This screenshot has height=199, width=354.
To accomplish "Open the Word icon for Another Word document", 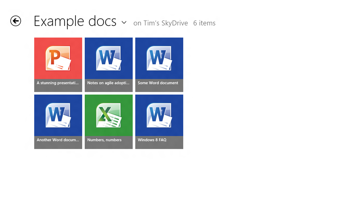I will [58, 115].
